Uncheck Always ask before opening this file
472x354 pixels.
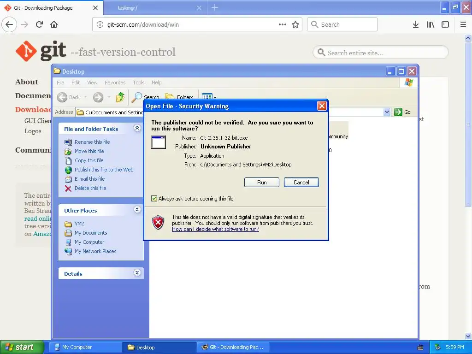click(154, 199)
